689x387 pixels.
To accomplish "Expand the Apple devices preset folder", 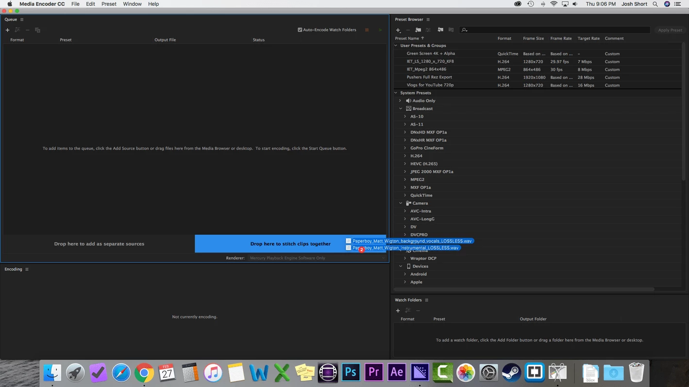I will click(x=405, y=282).
